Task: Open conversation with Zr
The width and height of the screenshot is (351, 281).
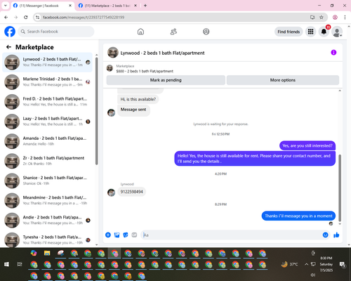Action: (x=47, y=161)
